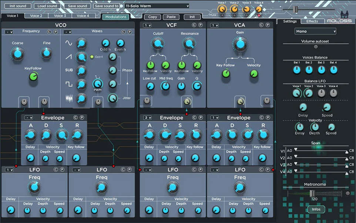Click the sine wave icon in Waves
This screenshot has height=223, width=356.
coord(69,43)
